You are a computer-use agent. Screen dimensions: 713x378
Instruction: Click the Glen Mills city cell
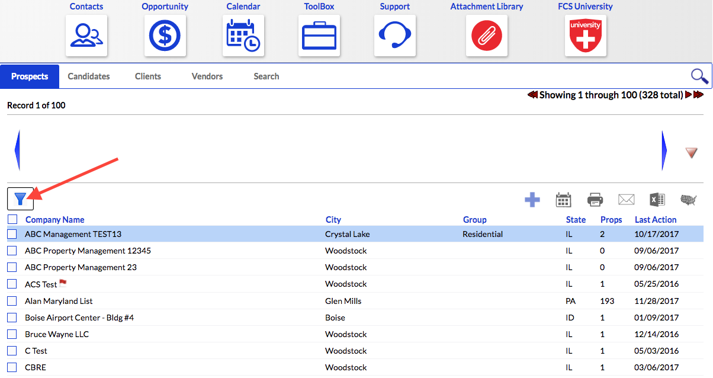[343, 301]
